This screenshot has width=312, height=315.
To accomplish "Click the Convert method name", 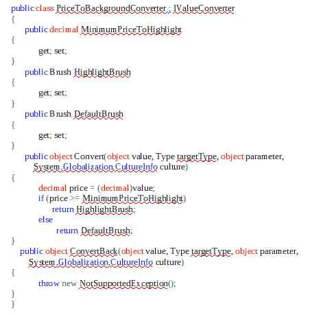I will pyautogui.click(x=89, y=156).
